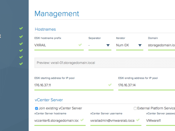175x131 pixels.
Task: Click the ESXi ending address for IP pool label
Action: coord(138,78)
